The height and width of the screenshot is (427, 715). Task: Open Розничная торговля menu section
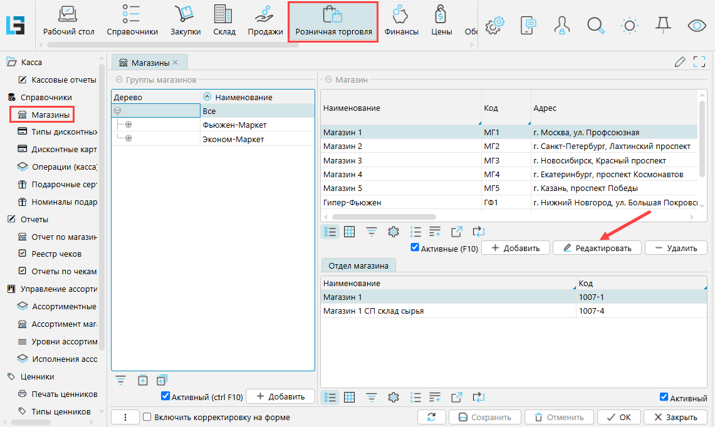coord(333,22)
